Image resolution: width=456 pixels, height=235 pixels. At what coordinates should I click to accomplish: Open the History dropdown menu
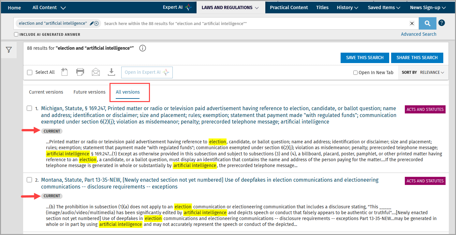tap(347, 7)
